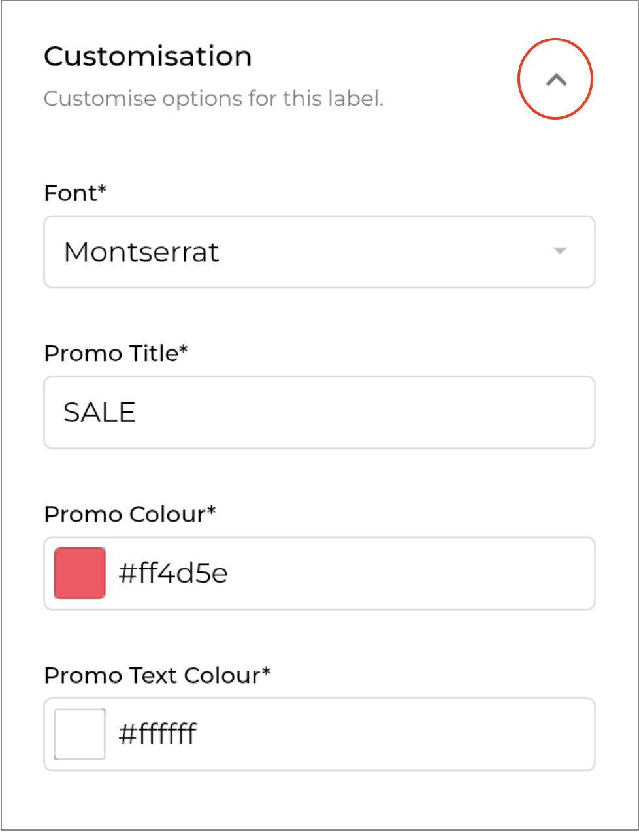Viewport: 639px width, 832px height.
Task: Click empty space inside the Promo Colour box
Action: pos(405,573)
